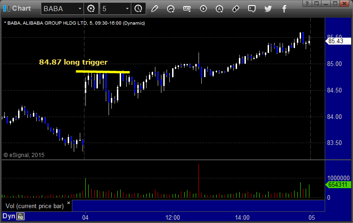Click the 85.00 price axis label
The image size is (353, 223).
tap(334, 64)
